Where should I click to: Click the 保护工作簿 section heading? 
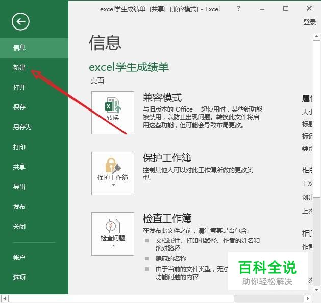[167, 158]
